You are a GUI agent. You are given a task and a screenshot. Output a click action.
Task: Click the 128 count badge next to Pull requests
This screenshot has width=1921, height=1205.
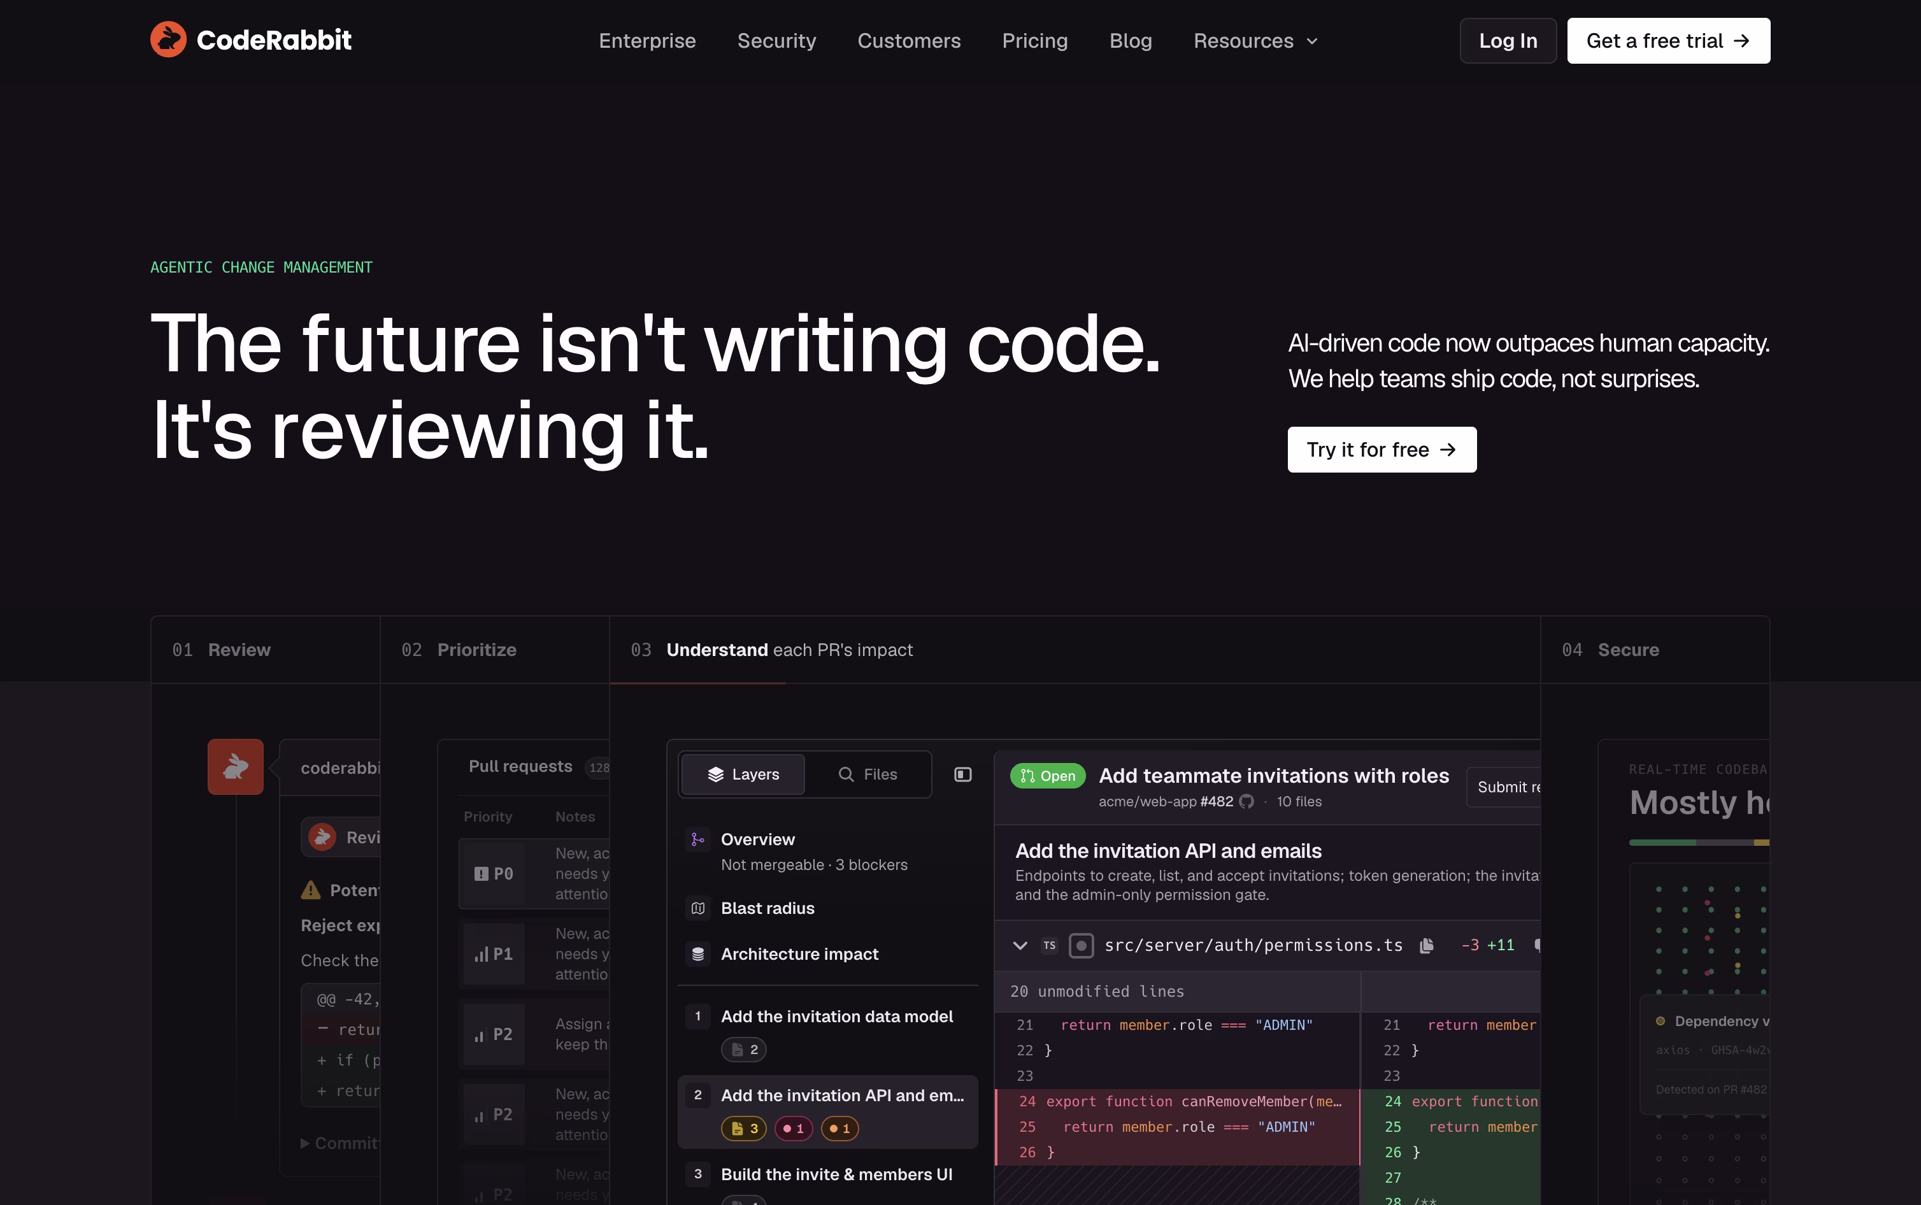click(x=597, y=767)
